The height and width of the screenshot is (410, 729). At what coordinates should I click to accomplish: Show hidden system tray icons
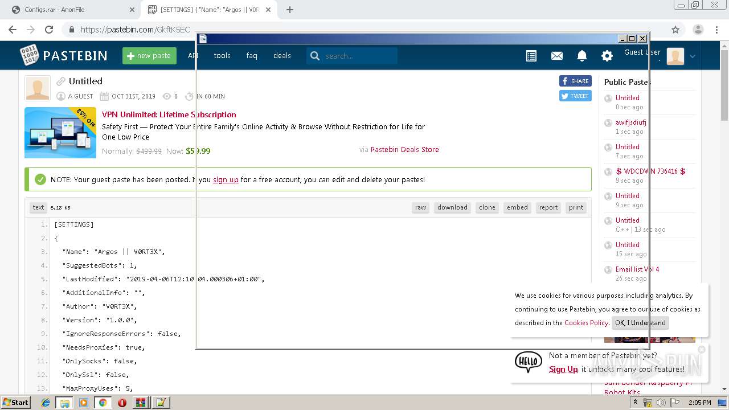point(635,403)
